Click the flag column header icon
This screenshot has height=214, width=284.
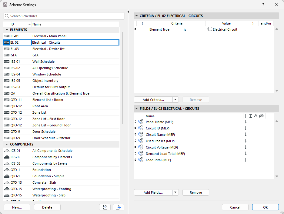(256, 116)
